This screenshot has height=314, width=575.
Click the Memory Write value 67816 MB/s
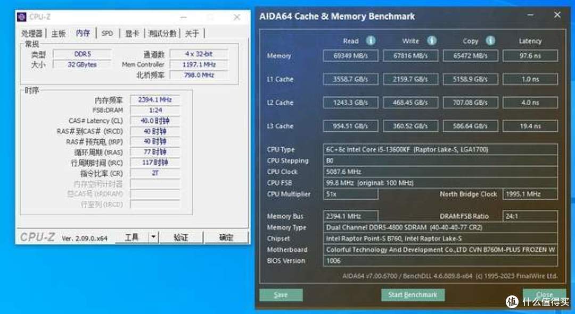(410, 56)
